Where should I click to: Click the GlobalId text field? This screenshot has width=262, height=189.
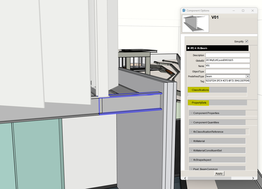pyautogui.click(x=227, y=61)
